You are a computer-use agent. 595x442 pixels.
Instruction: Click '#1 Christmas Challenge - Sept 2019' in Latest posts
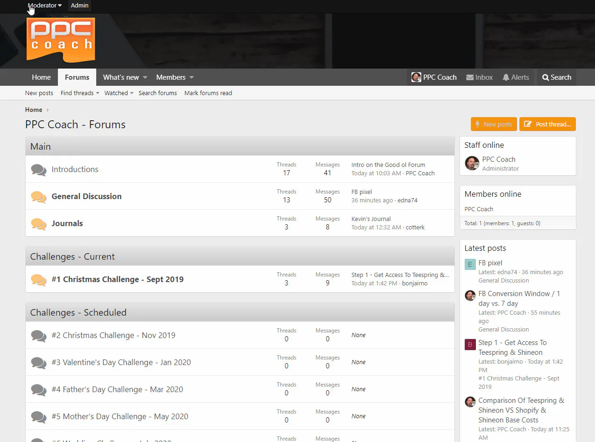[x=519, y=382]
